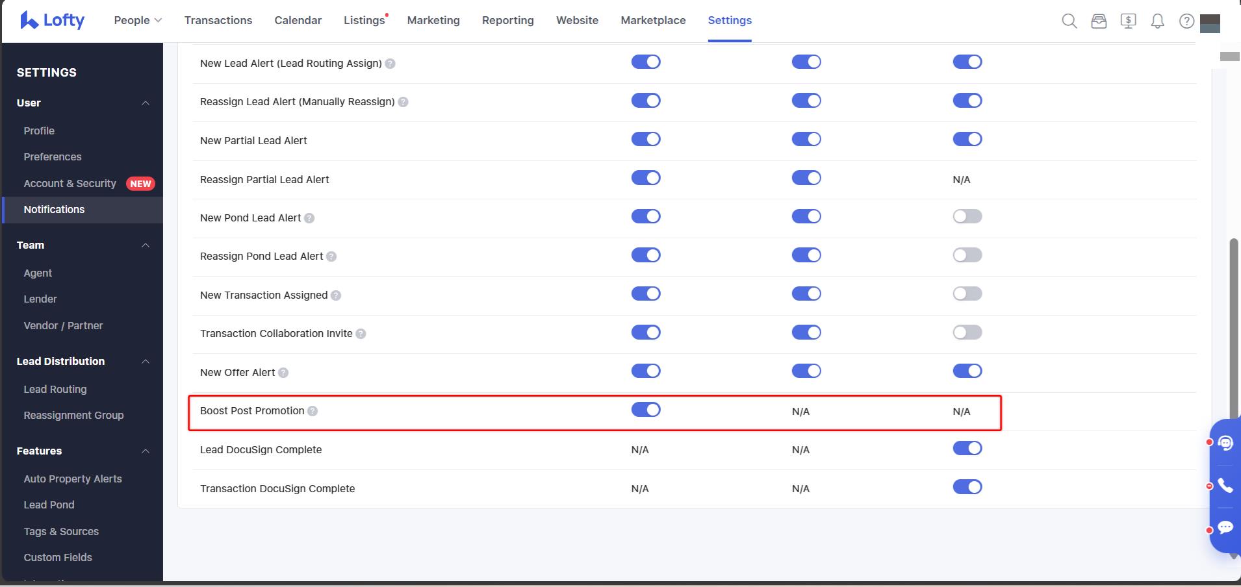The width and height of the screenshot is (1241, 587).
Task: Go to the Marketing tab
Action: tap(433, 21)
